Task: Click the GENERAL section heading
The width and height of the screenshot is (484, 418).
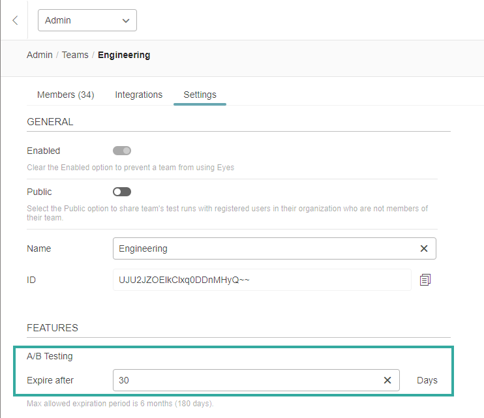Action: coord(50,122)
